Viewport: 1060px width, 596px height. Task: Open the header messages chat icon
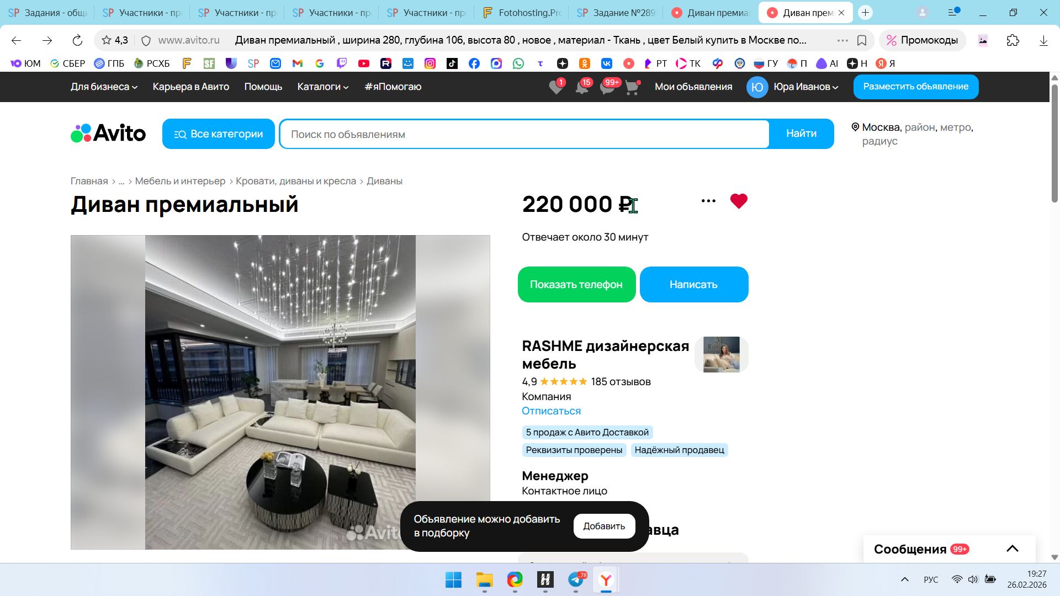(x=607, y=87)
